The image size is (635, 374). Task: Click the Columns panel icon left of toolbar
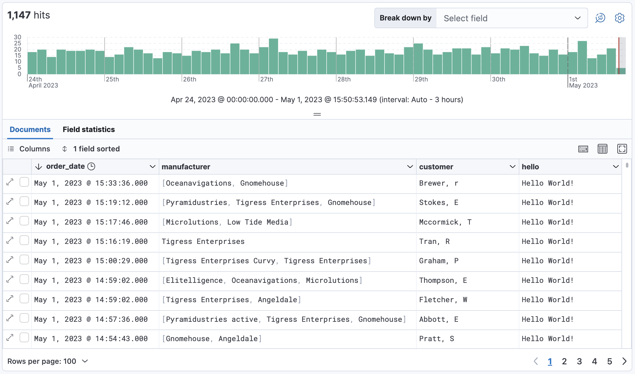[x=11, y=149]
